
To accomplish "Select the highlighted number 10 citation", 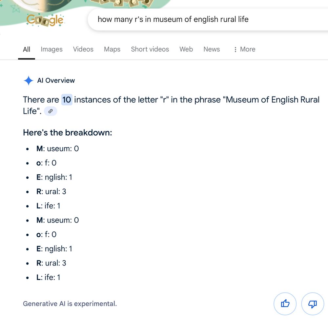I will [x=67, y=100].
